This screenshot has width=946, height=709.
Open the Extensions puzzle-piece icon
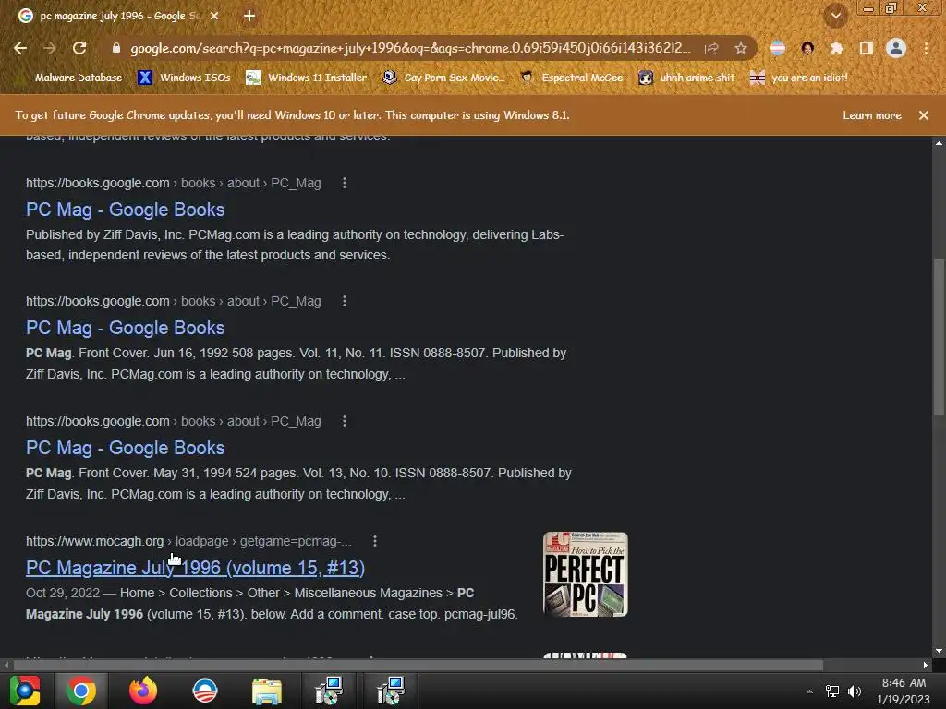pyautogui.click(x=836, y=48)
